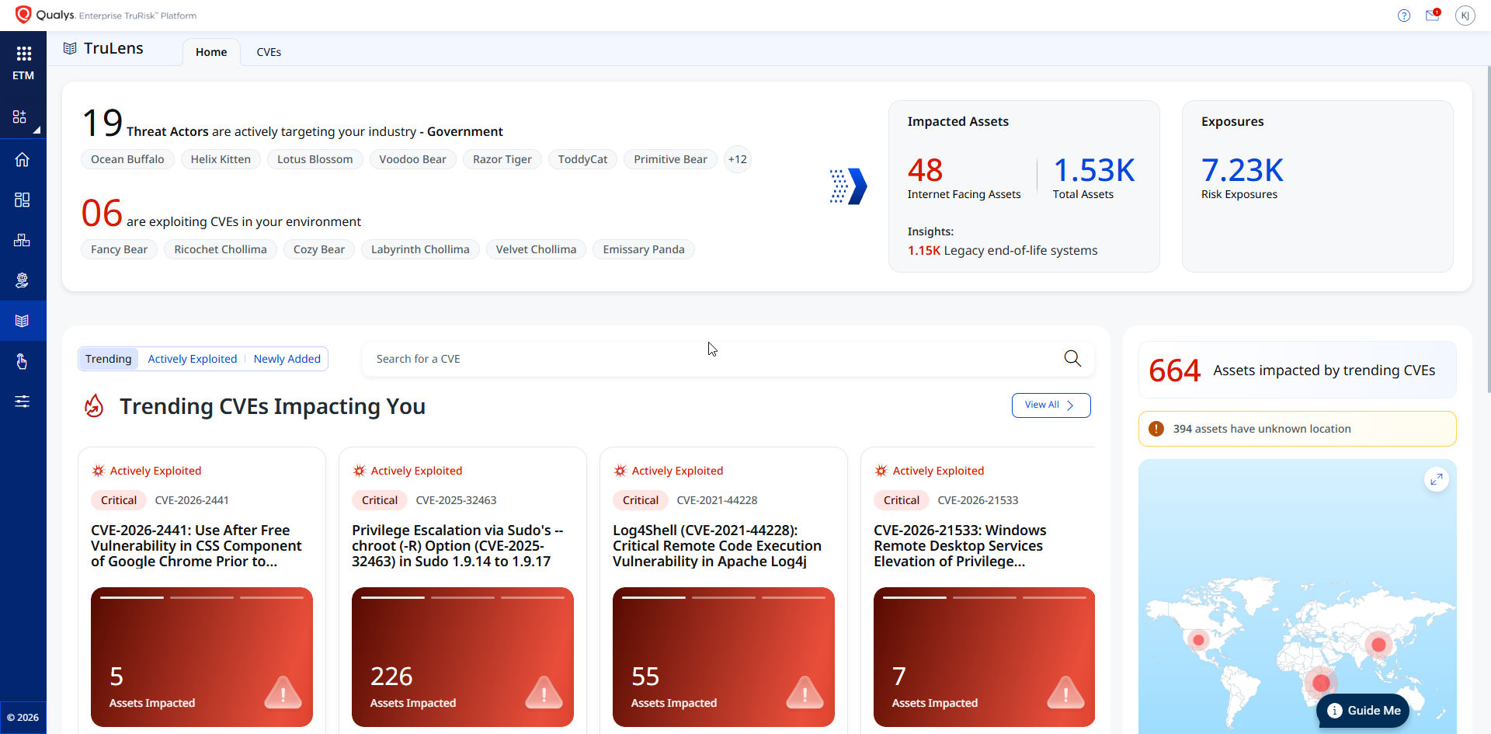
Task: Click the View All button
Action: coord(1050,405)
